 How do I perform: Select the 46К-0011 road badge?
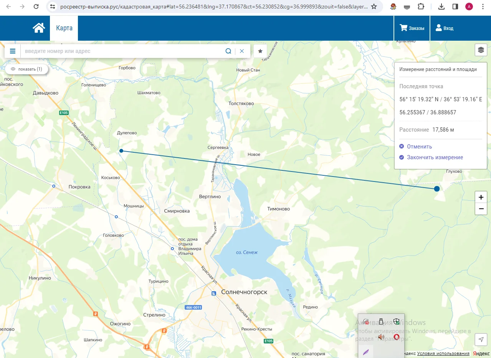click(x=193, y=307)
